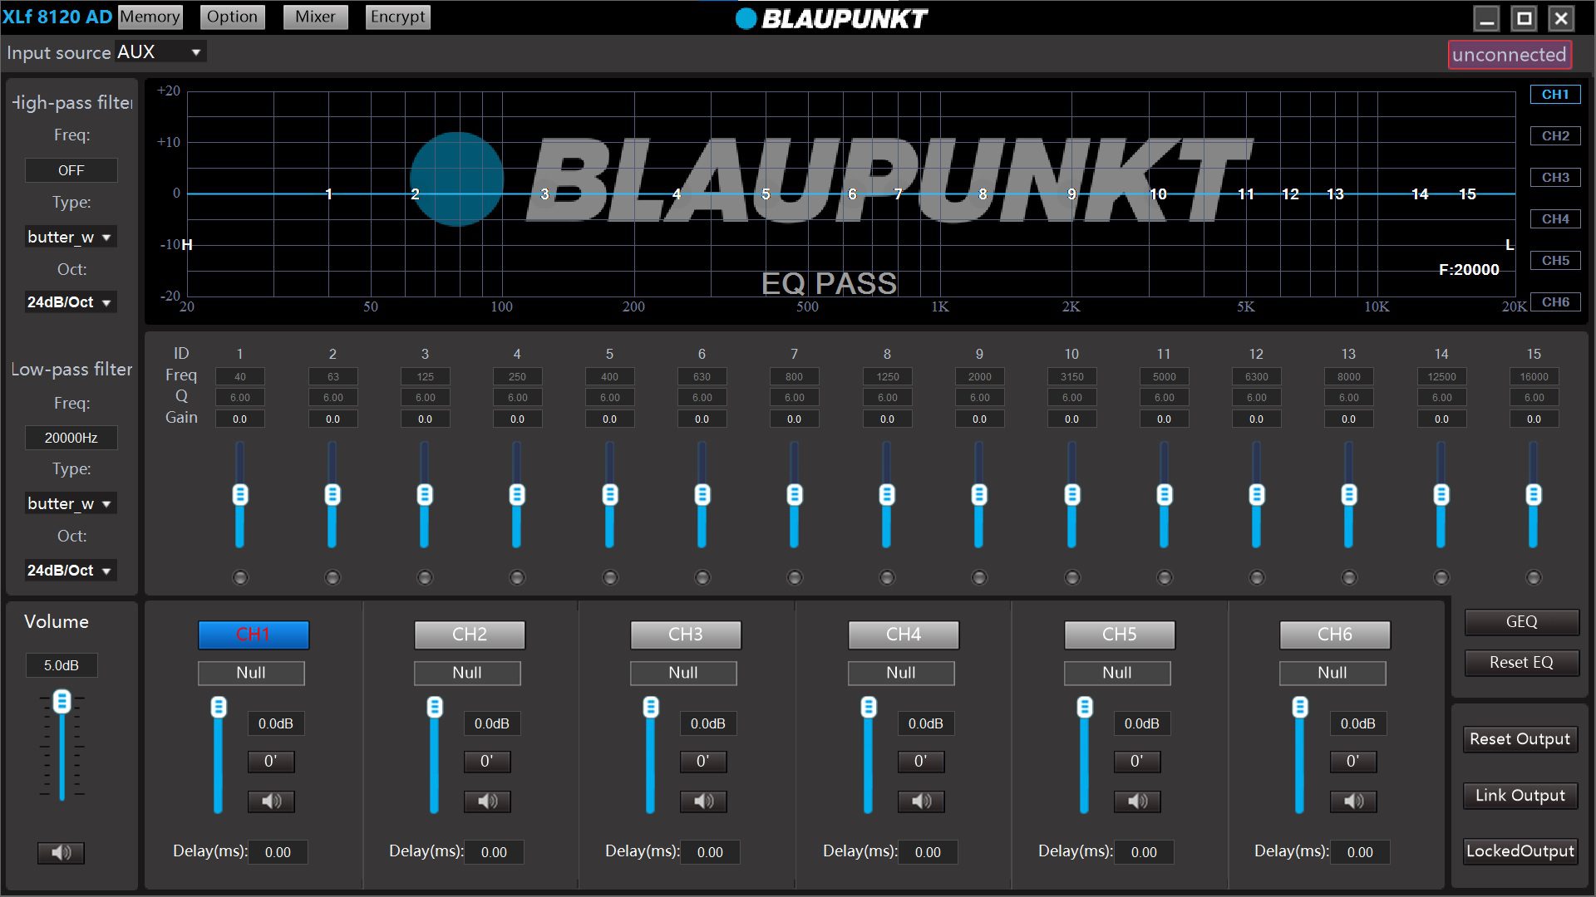Mute CH1 output speaker icon
Image resolution: width=1596 pixels, height=897 pixels.
(x=271, y=801)
